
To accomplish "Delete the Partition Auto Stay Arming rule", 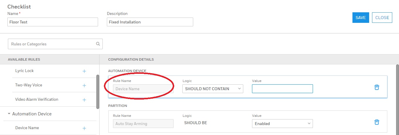I will pos(377,122).
